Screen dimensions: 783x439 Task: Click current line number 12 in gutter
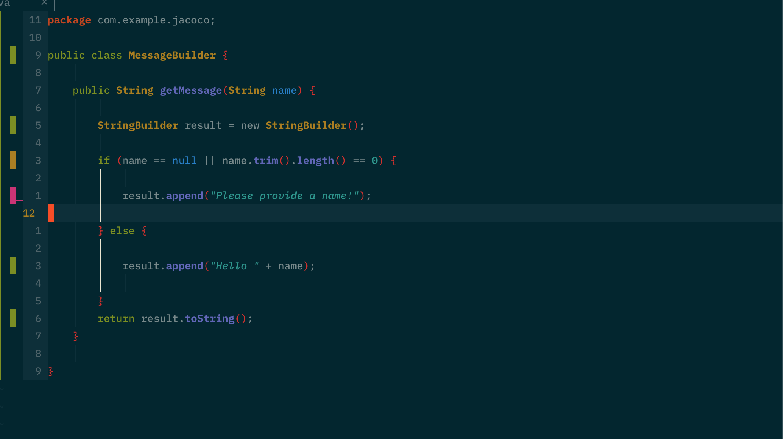pos(29,213)
